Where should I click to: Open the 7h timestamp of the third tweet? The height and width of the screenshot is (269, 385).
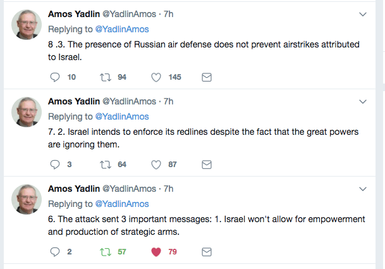pos(169,189)
